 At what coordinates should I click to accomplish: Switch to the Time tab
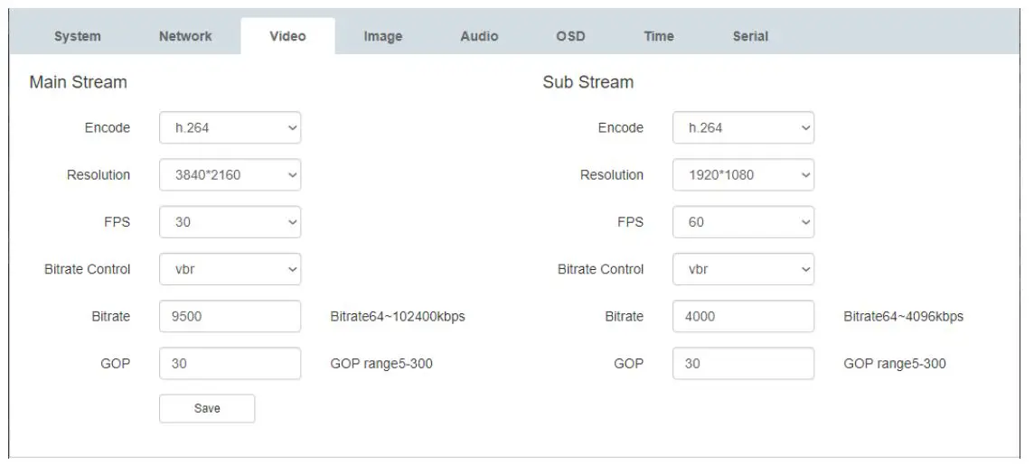pyautogui.click(x=659, y=36)
